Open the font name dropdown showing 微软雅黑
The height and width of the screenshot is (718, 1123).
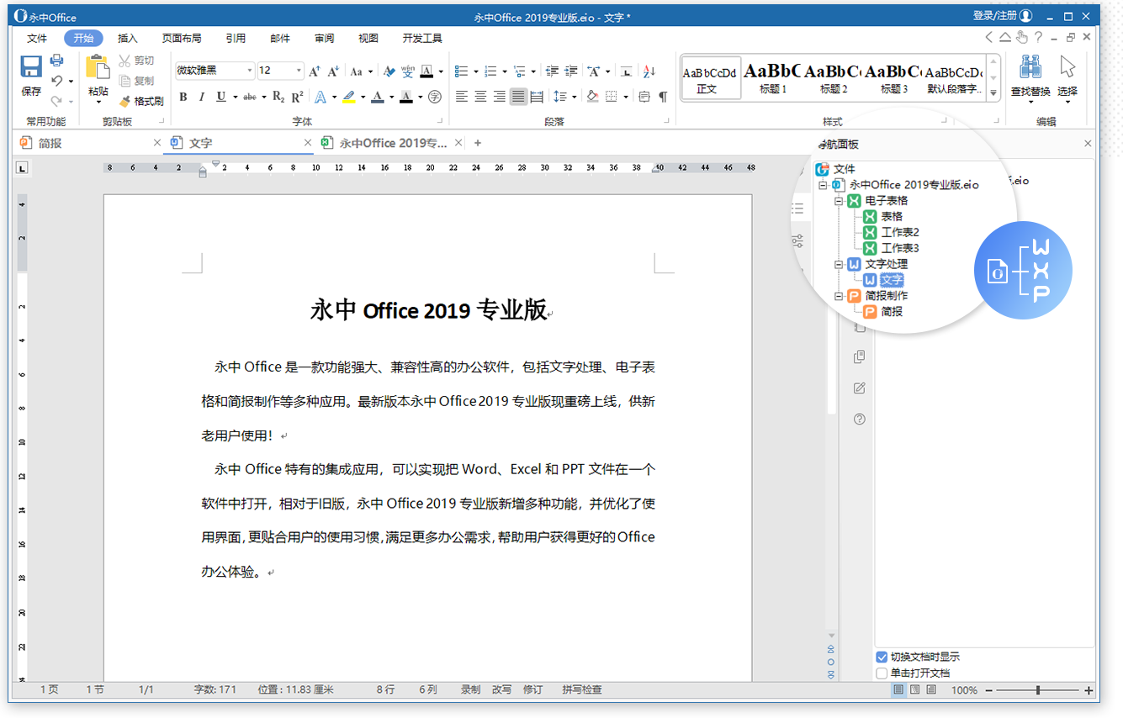pos(250,71)
